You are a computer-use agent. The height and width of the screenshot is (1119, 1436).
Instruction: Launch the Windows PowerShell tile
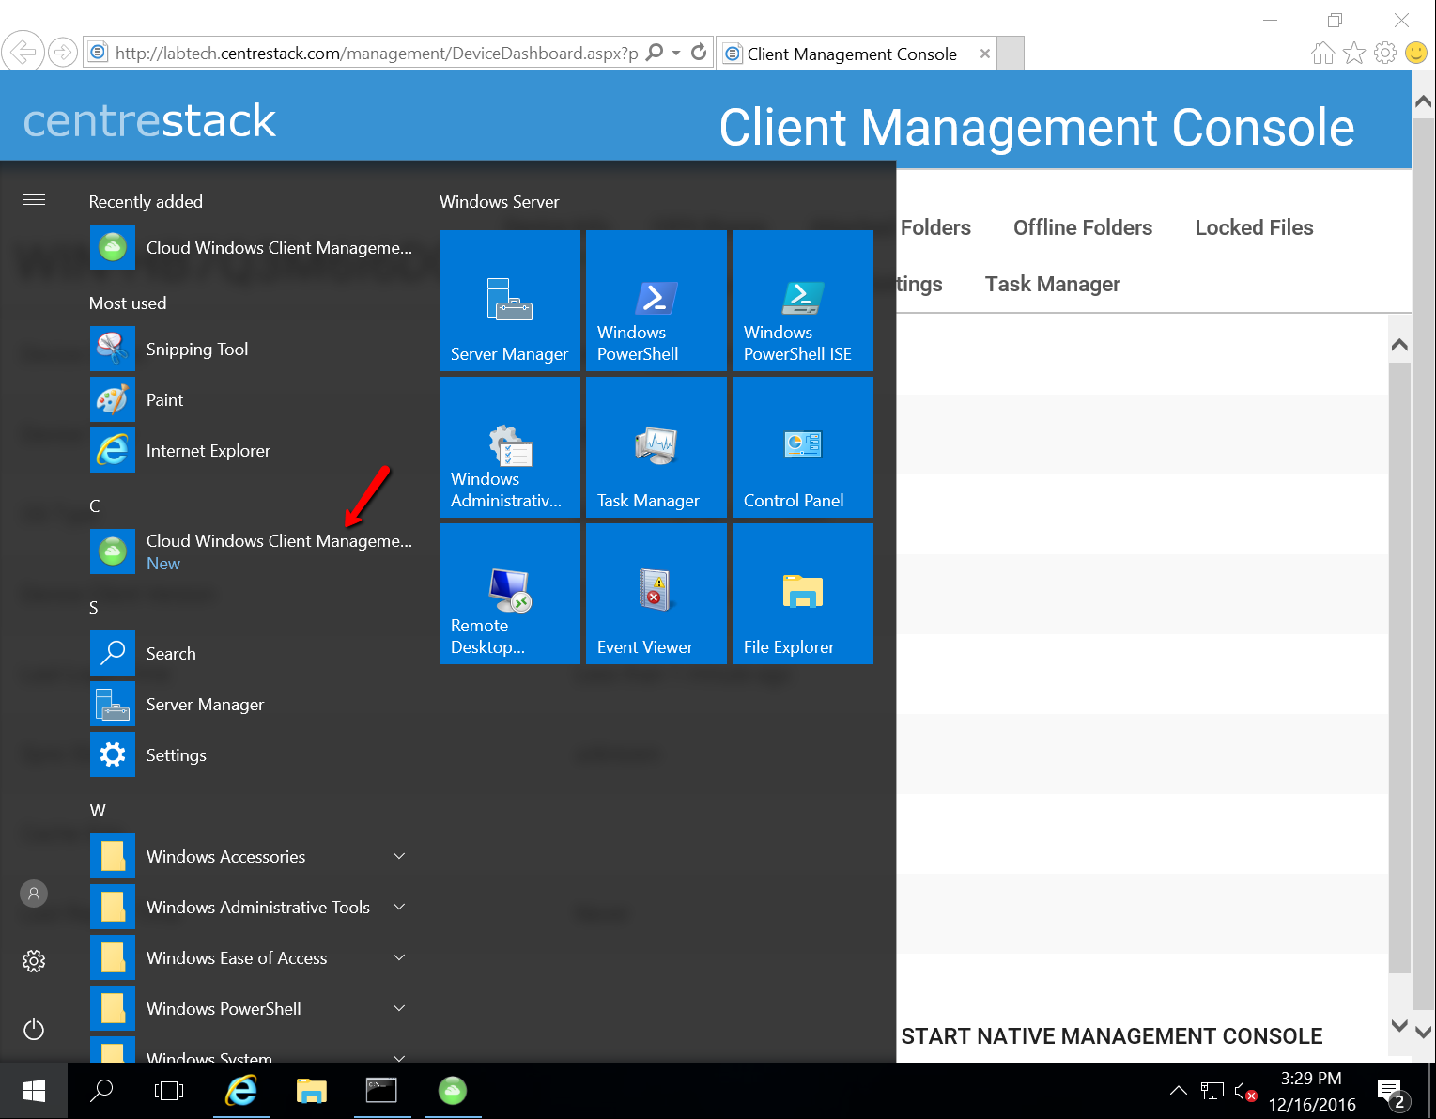656,301
